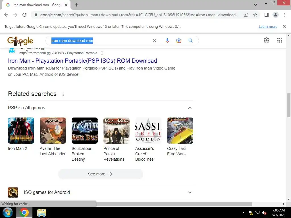Click muted volume tray icon
The width and height of the screenshot is (291, 218).
[264, 213]
